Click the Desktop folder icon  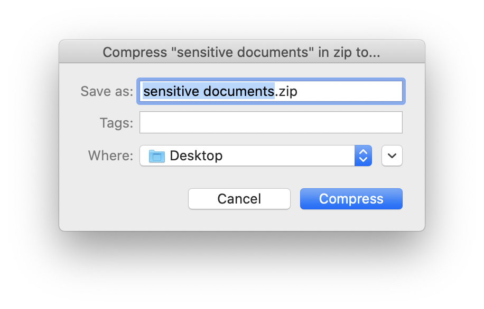[x=157, y=156]
